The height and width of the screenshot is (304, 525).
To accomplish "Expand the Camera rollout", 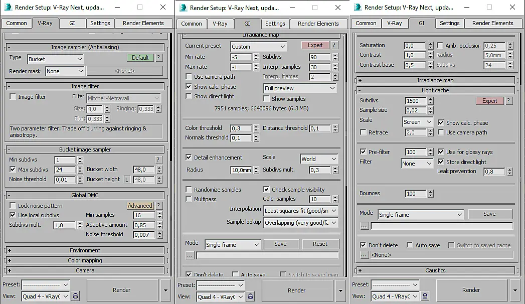I will click(85, 270).
